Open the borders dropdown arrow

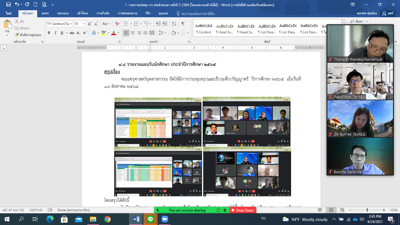pos(188,33)
